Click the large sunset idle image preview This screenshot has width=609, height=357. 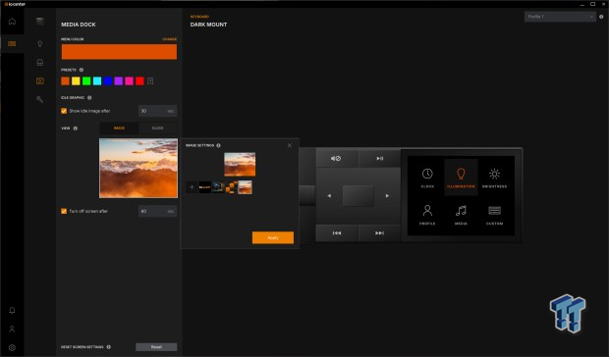138,169
